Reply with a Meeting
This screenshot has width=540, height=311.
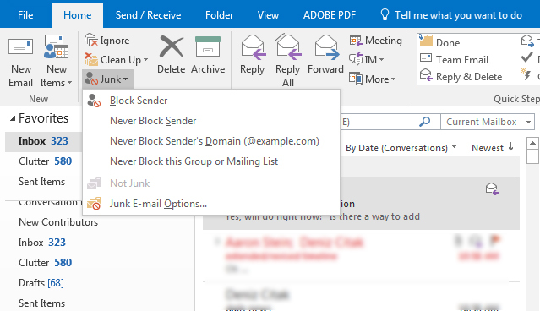tap(375, 41)
